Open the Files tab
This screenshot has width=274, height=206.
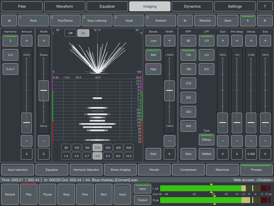[x=22, y=7]
